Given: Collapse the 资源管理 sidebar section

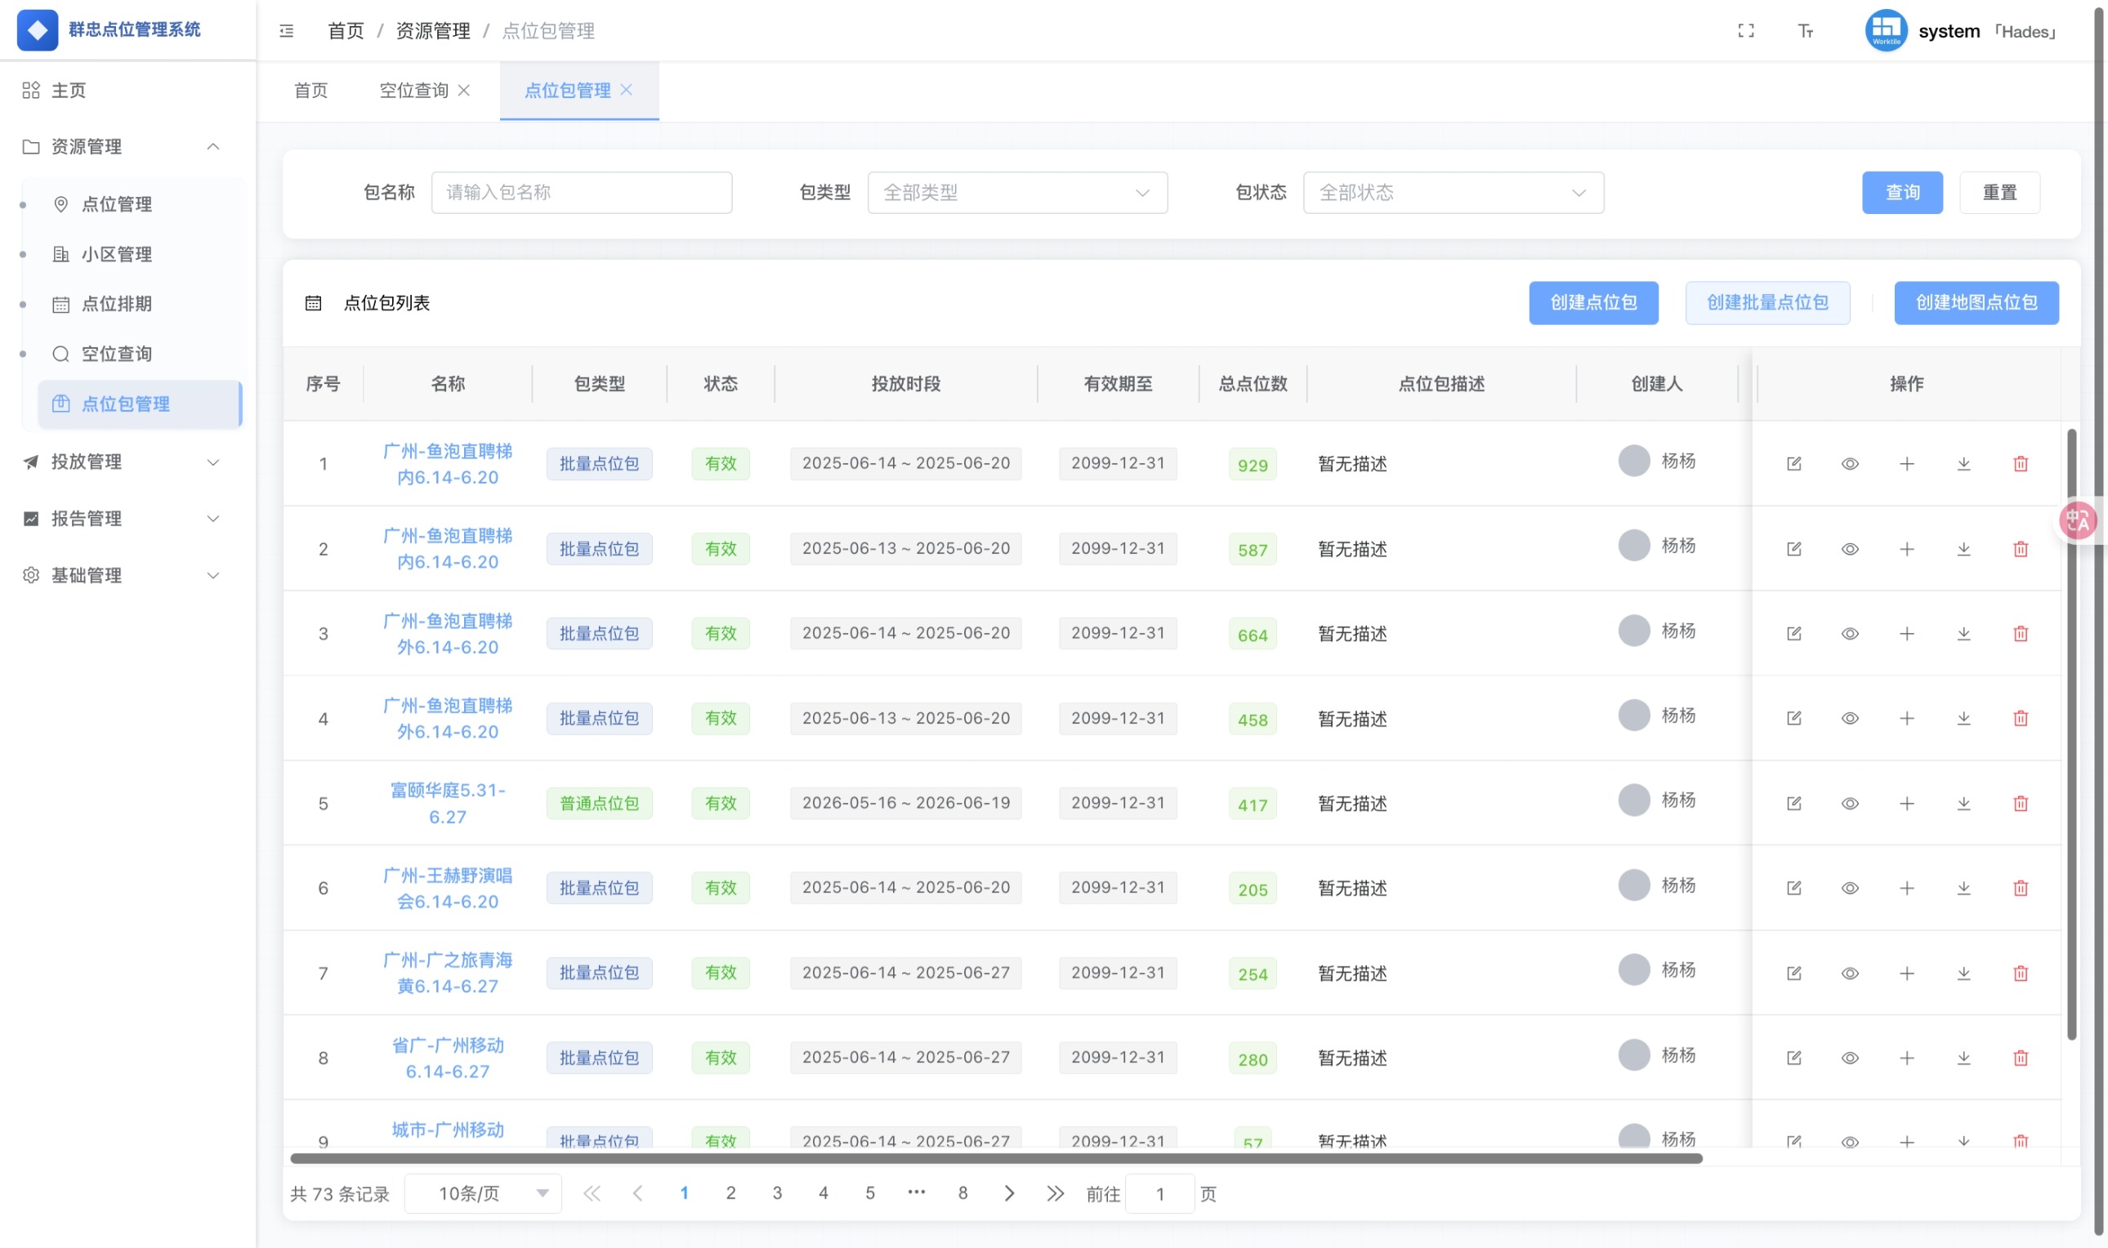Looking at the screenshot, I should (212, 146).
